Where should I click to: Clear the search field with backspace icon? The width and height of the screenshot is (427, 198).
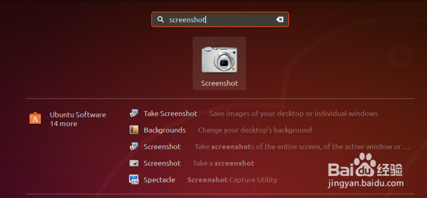279,20
